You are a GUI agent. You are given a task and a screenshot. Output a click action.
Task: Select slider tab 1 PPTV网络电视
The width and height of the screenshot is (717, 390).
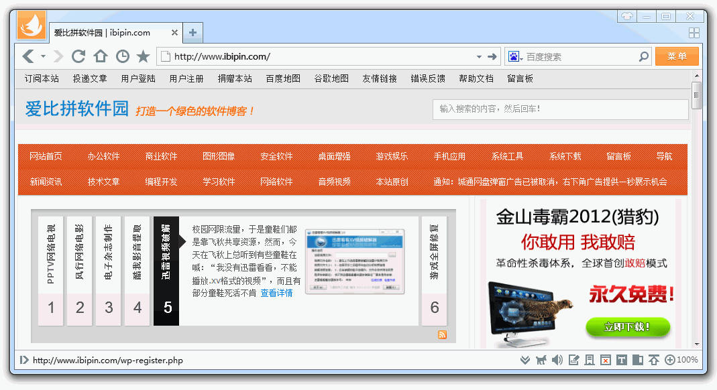point(51,271)
